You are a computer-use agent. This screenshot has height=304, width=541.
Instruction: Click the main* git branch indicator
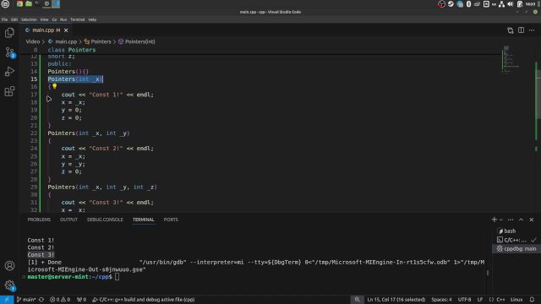26,300
